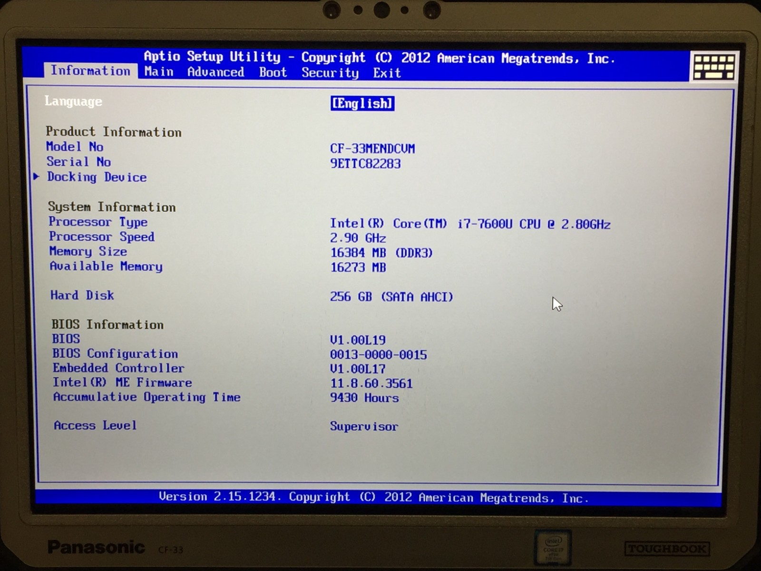Click the arrow beside Docking Device

pos(37,177)
